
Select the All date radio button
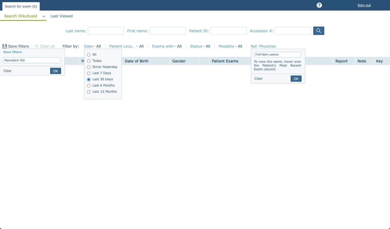click(89, 55)
